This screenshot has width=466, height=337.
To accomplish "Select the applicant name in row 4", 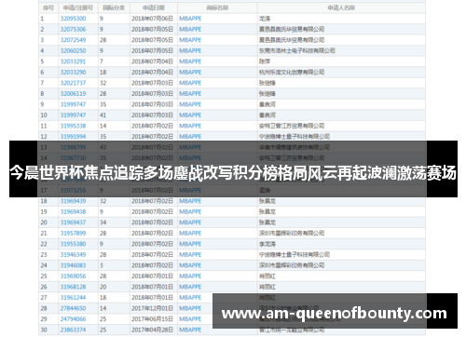I will pos(297,51).
